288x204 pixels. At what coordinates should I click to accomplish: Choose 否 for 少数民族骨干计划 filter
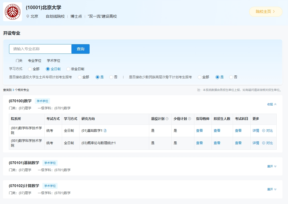point(231,77)
